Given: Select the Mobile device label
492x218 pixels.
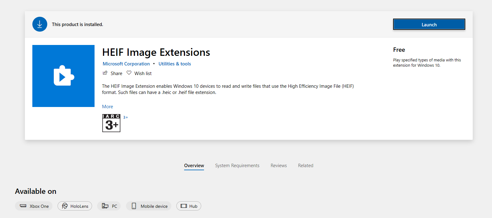Looking at the screenshot, I should (154, 206).
